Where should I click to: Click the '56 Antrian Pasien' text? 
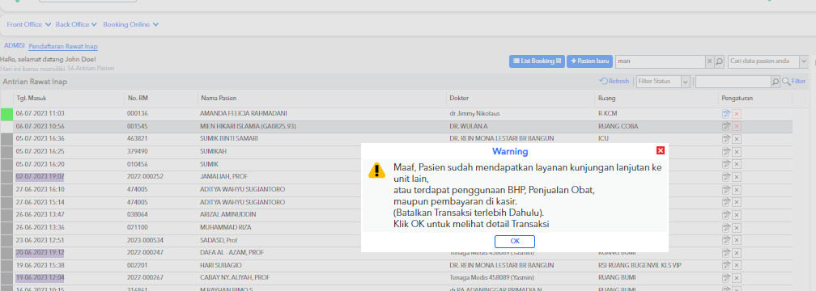click(x=91, y=68)
